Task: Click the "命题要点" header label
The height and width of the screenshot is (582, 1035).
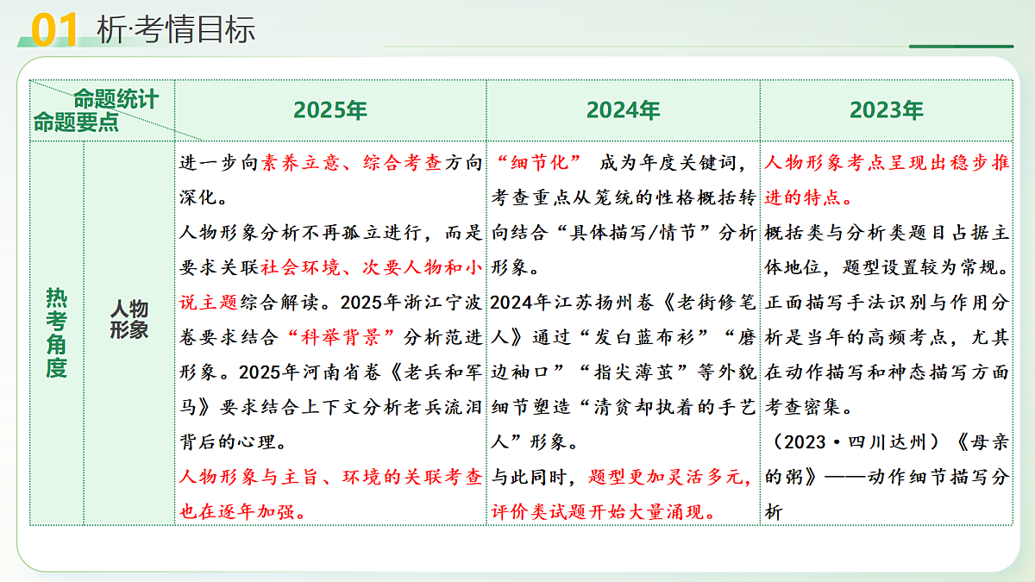Action: [x=75, y=122]
